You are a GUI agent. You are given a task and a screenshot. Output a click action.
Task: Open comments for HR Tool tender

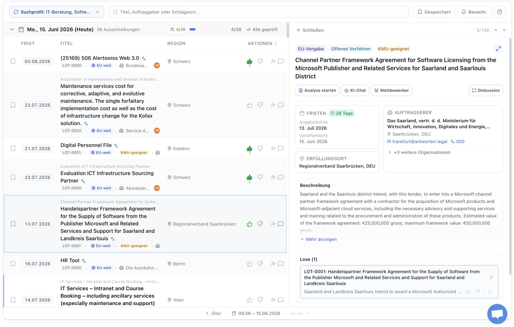(x=281, y=264)
